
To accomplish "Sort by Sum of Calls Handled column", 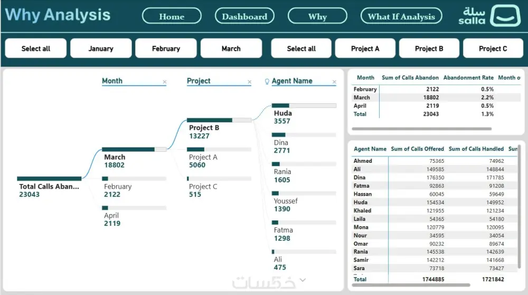I will pyautogui.click(x=476, y=149).
